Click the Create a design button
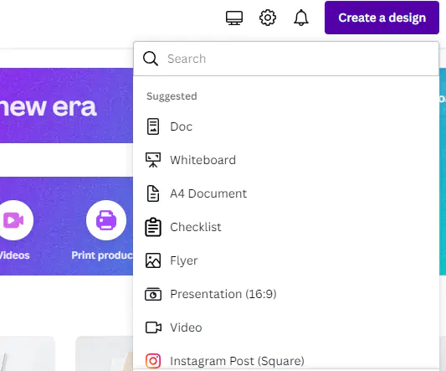Image resolution: width=446 pixels, height=371 pixels. coord(382,18)
